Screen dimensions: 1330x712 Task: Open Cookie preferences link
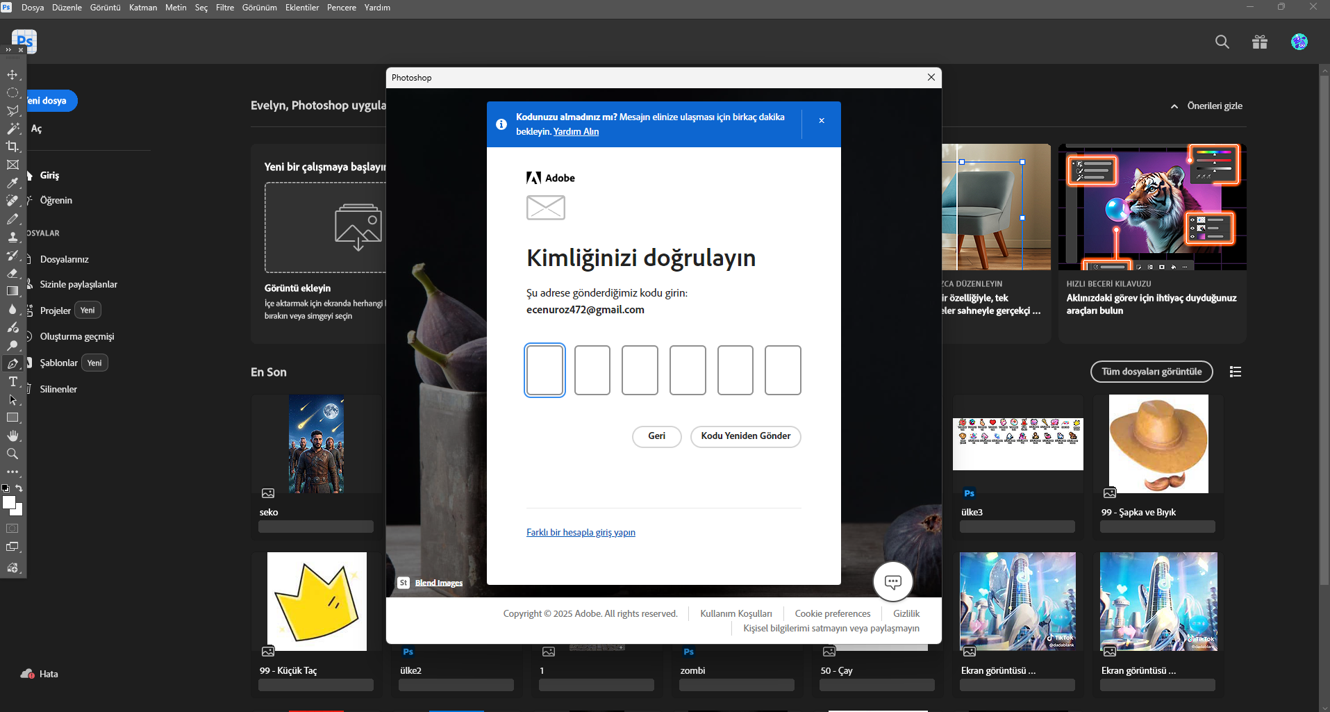coord(833,613)
